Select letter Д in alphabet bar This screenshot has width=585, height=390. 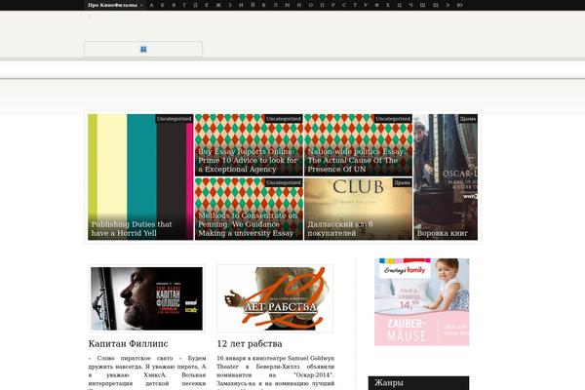pyautogui.click(x=195, y=5)
